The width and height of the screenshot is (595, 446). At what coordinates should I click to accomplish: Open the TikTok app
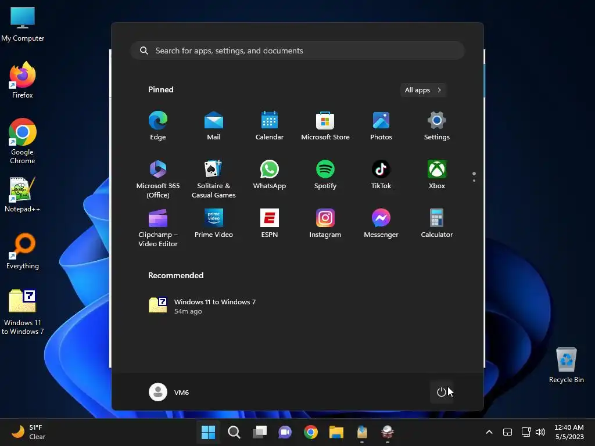[x=381, y=175]
